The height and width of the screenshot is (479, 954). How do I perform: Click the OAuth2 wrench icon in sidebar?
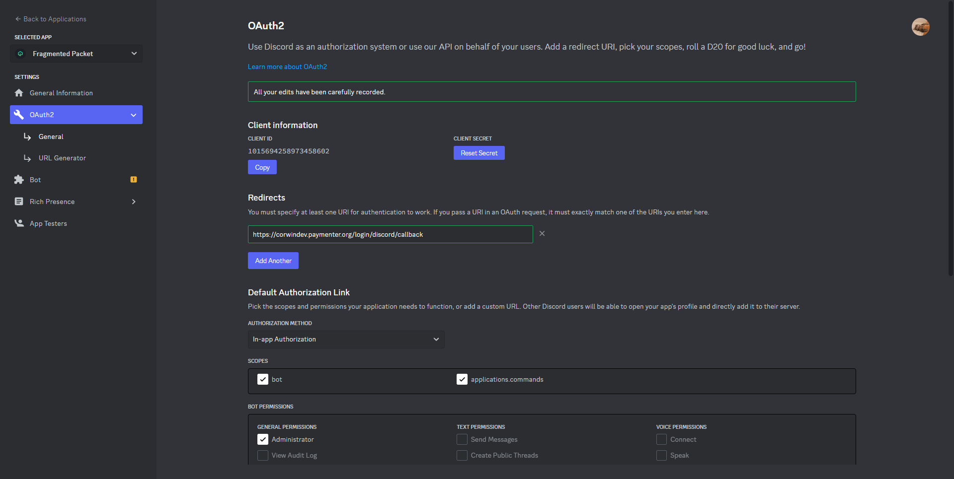tap(19, 115)
